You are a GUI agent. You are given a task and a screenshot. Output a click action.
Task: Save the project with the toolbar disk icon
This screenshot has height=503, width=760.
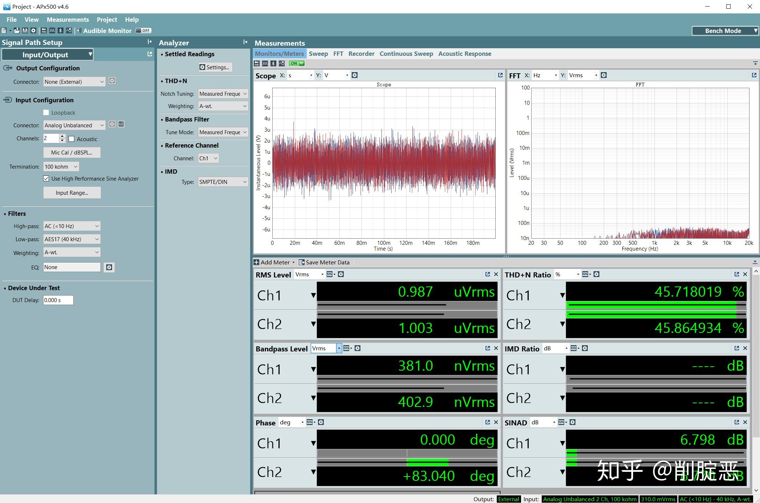pos(25,31)
